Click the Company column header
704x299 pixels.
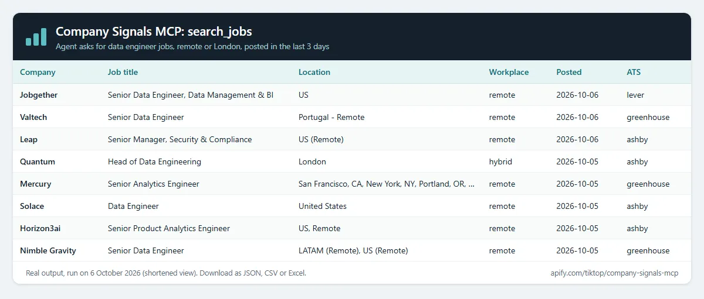(x=38, y=73)
